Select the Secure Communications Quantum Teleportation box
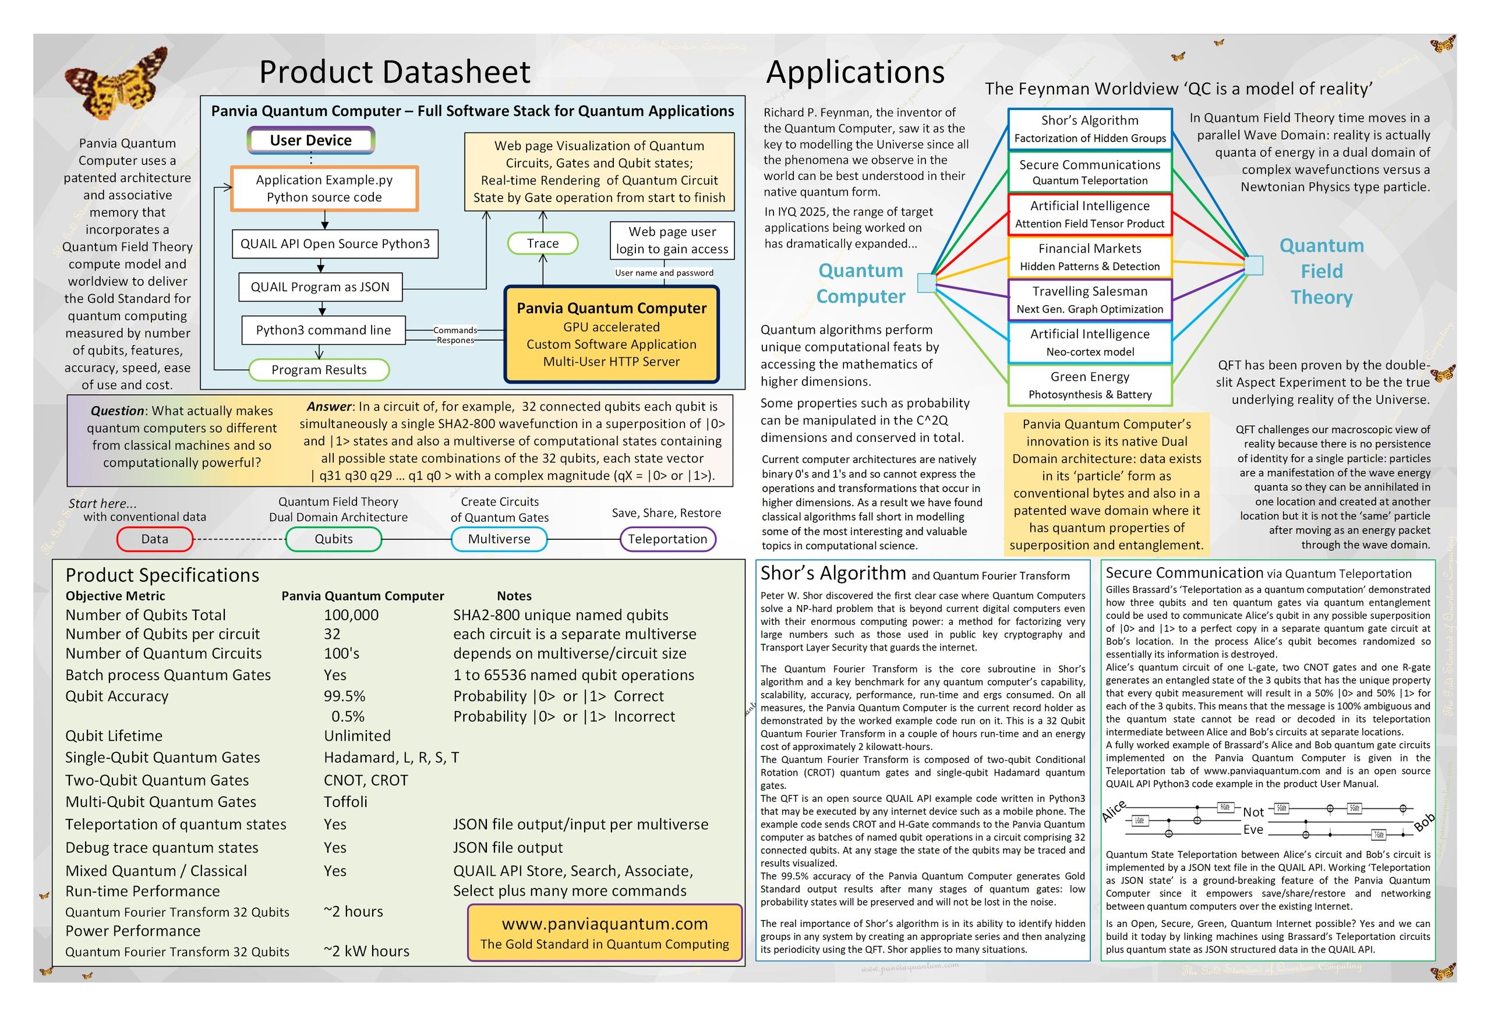 coord(1090,171)
